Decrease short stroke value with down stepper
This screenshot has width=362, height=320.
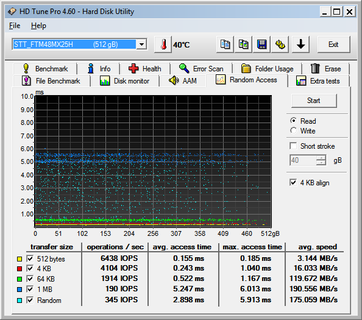[321, 163]
